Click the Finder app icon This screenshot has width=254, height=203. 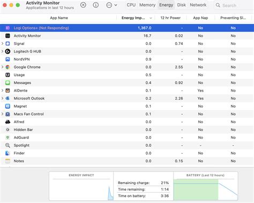(8, 153)
